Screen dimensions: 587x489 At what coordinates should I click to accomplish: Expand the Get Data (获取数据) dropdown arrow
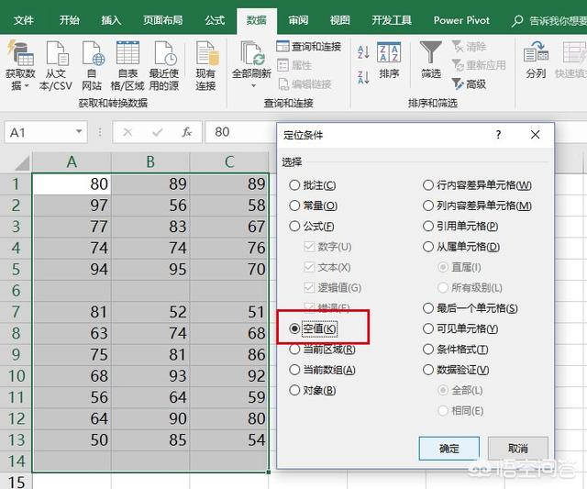coord(27,86)
